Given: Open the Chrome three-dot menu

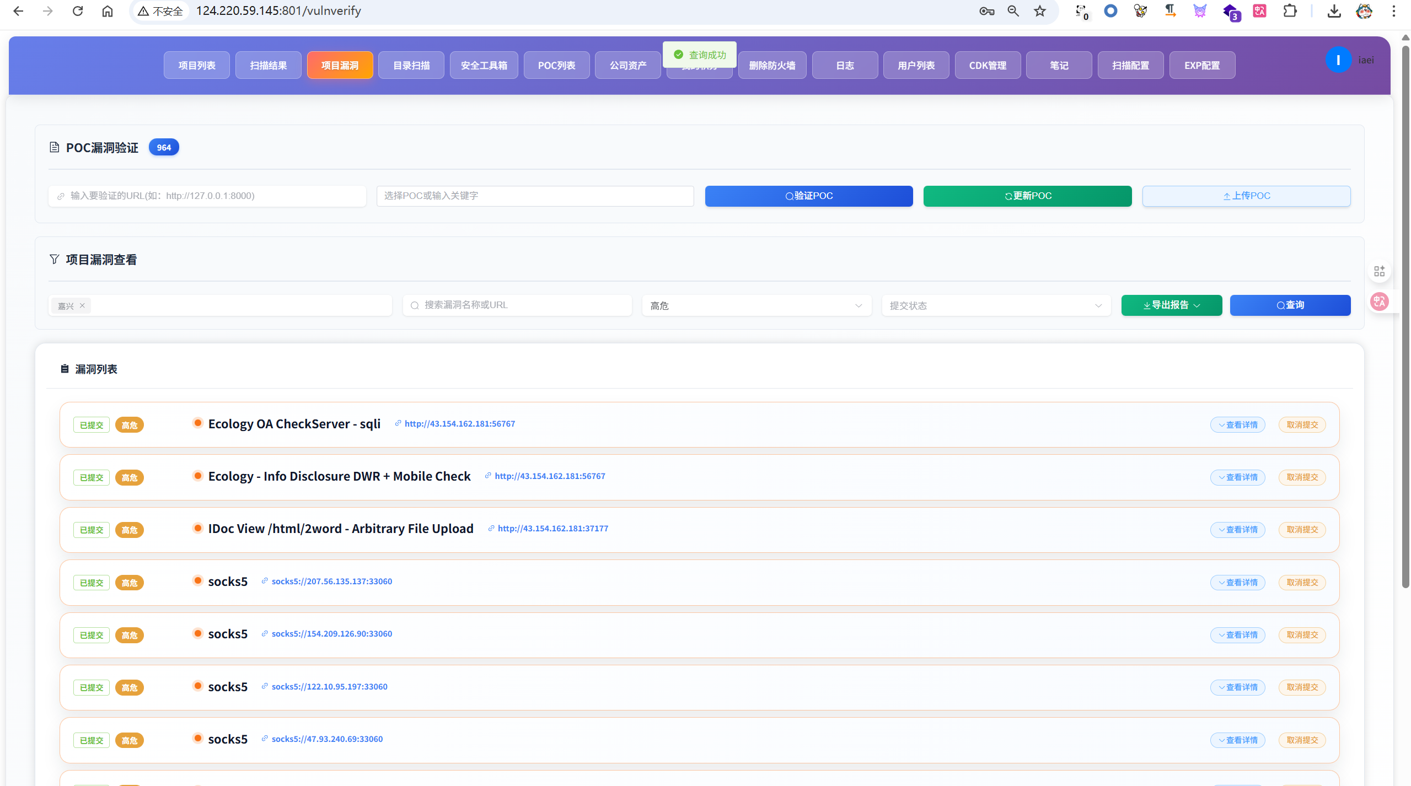Looking at the screenshot, I should 1394,11.
